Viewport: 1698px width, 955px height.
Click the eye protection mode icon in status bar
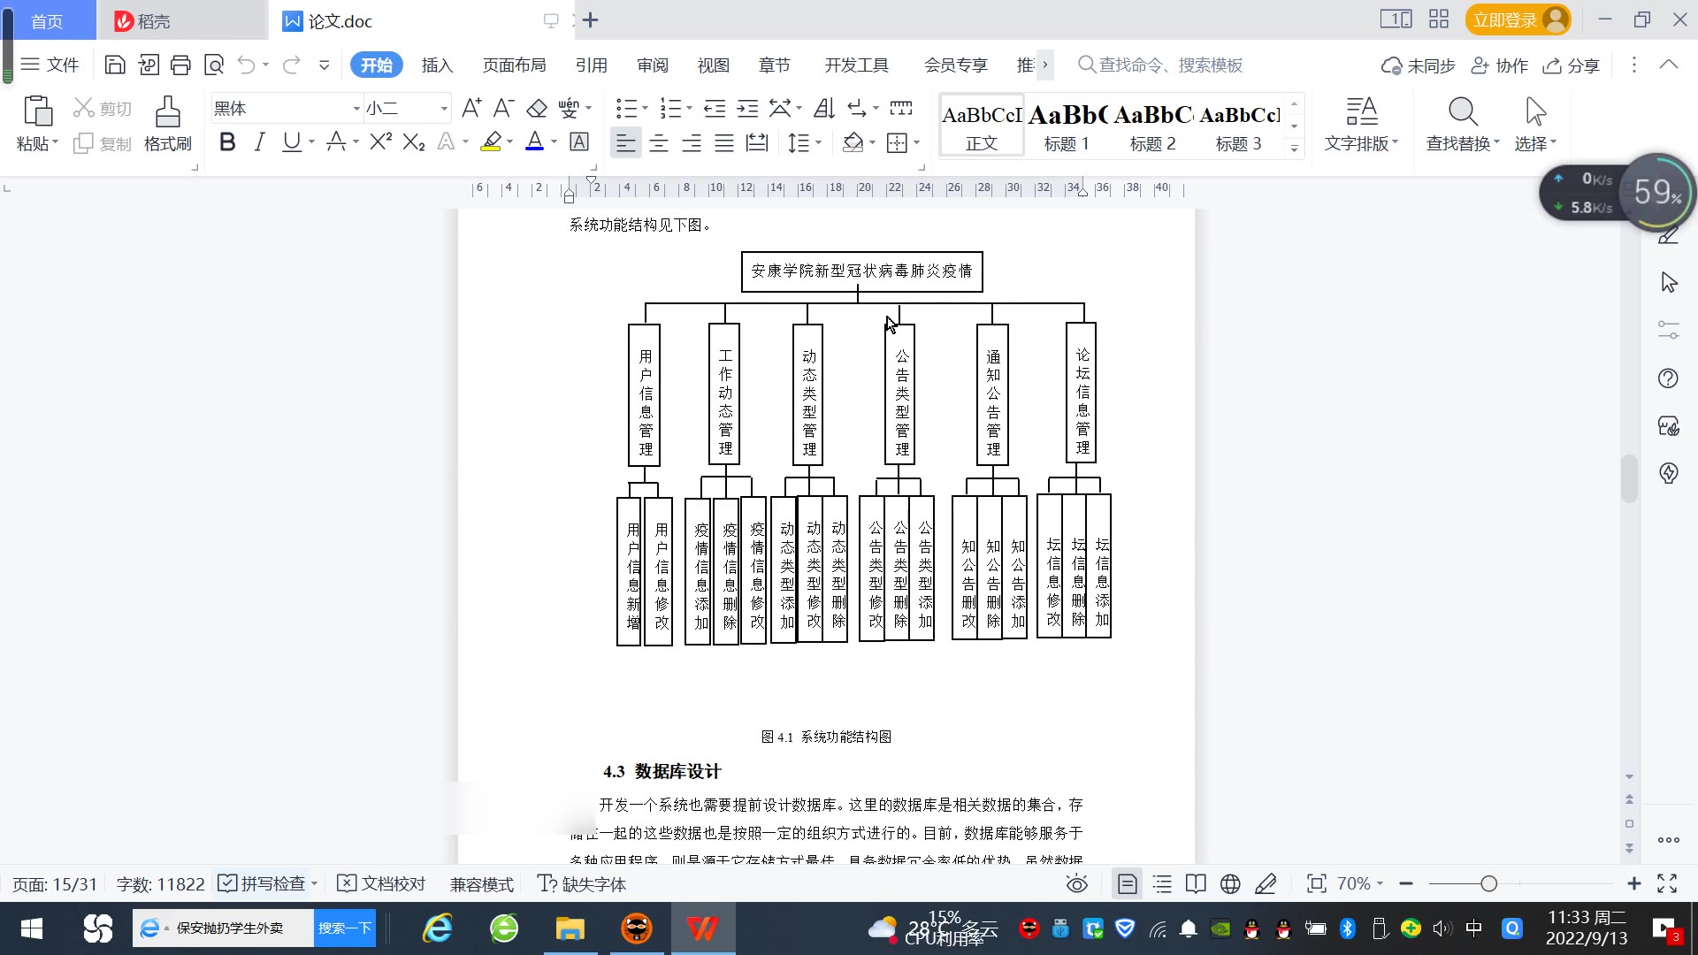(x=1076, y=884)
